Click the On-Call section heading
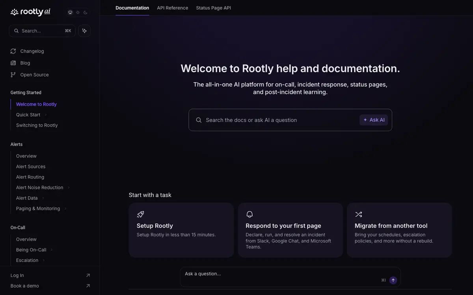Screen dimensions: 473x295 (x=18, y=227)
